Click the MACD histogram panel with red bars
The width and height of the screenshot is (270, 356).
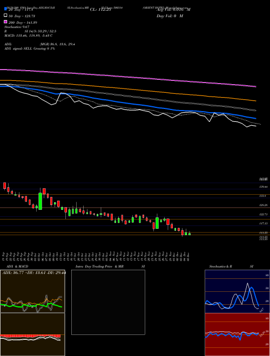pyautogui.click(x=32, y=334)
